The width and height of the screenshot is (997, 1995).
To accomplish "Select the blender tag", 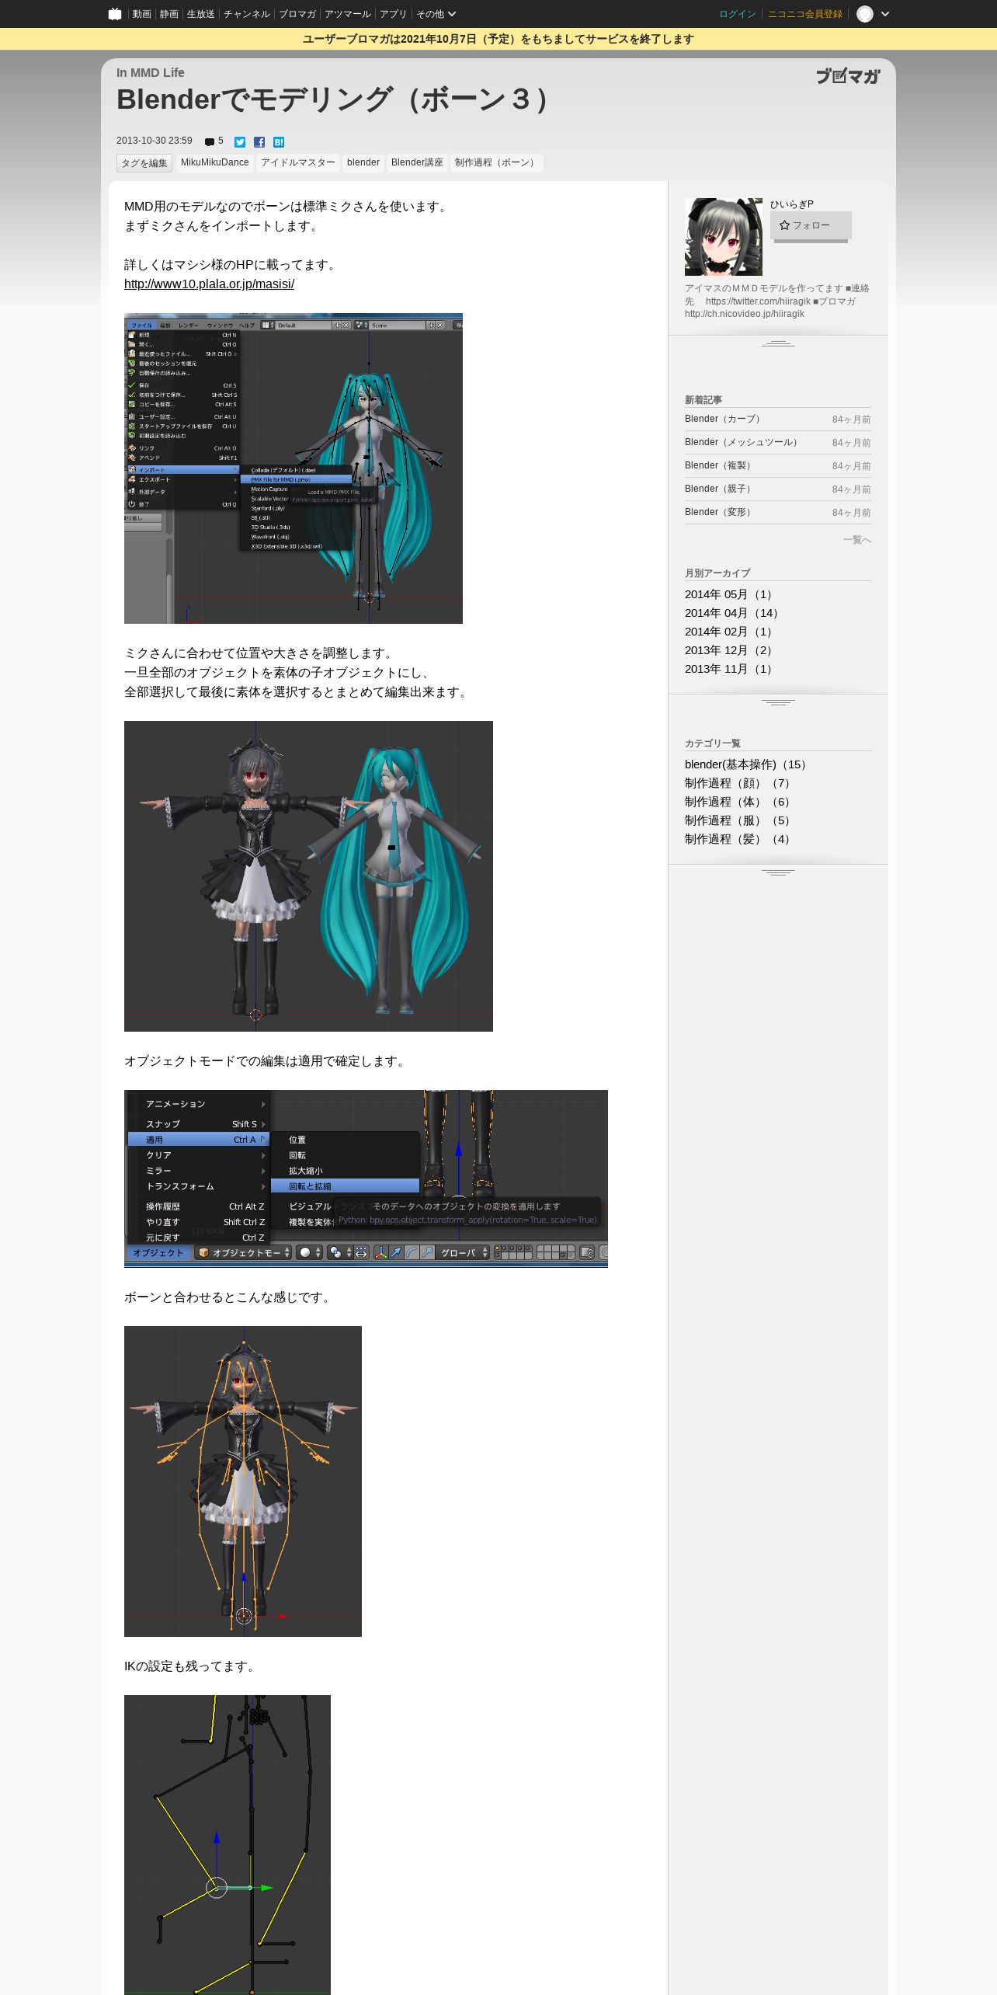I will click(x=363, y=162).
